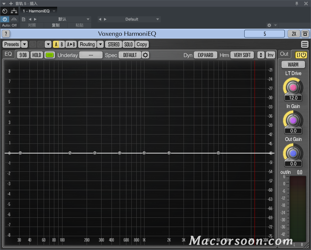Click the STEREO channel button
The height and width of the screenshot is (250, 311).
113,44
